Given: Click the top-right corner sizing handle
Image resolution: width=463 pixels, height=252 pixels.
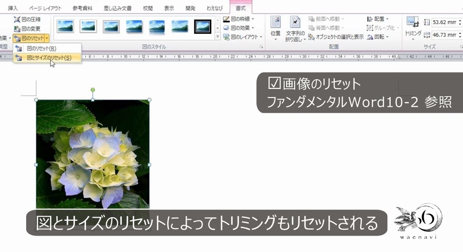Looking at the screenshot, I should click(x=149, y=100).
